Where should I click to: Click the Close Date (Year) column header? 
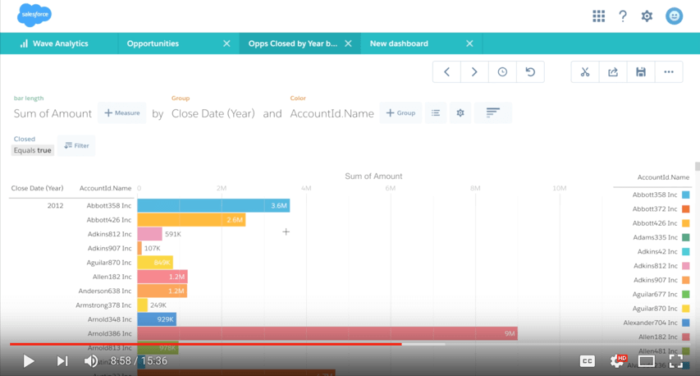coord(37,188)
